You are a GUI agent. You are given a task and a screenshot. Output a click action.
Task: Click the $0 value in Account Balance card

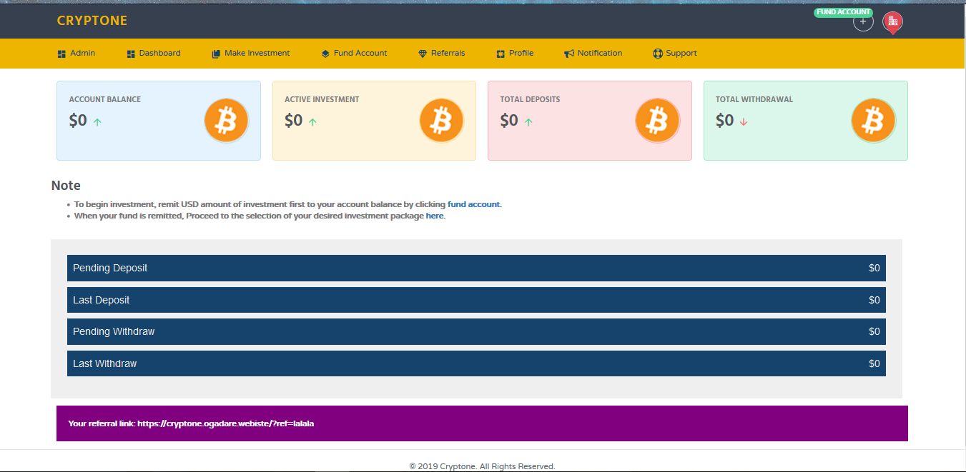(78, 121)
